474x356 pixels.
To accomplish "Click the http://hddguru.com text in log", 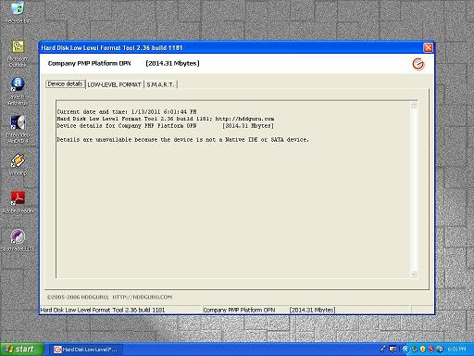I will [x=244, y=119].
